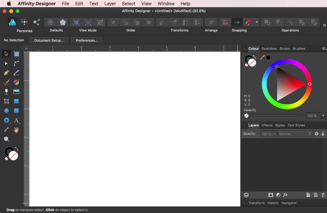The width and height of the screenshot is (327, 213).
Task: Delete layer using the trash icon
Action: tap(323, 195)
